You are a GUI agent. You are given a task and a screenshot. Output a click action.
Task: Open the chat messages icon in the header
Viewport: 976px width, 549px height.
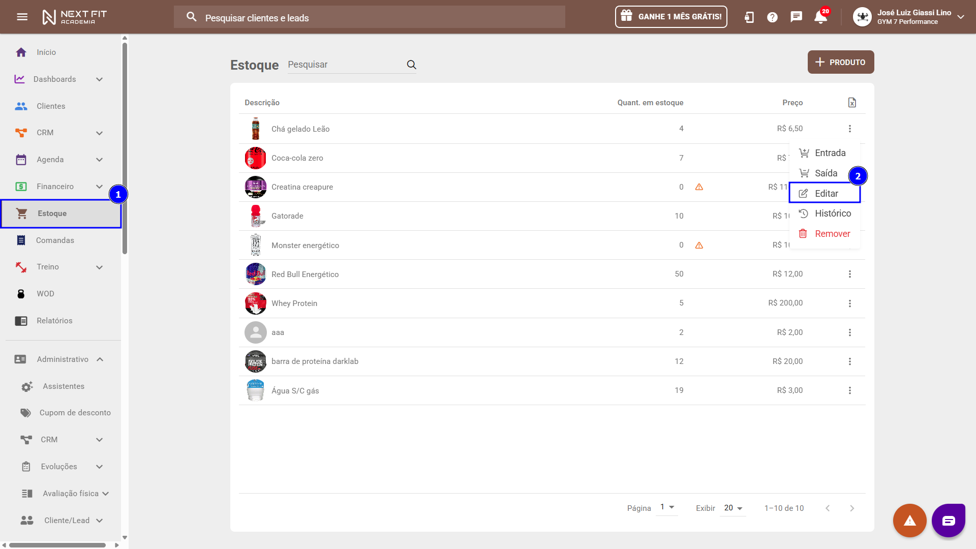coord(796,17)
